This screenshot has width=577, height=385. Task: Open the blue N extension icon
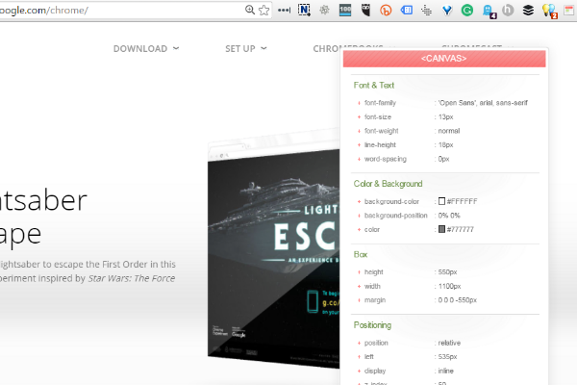click(305, 11)
